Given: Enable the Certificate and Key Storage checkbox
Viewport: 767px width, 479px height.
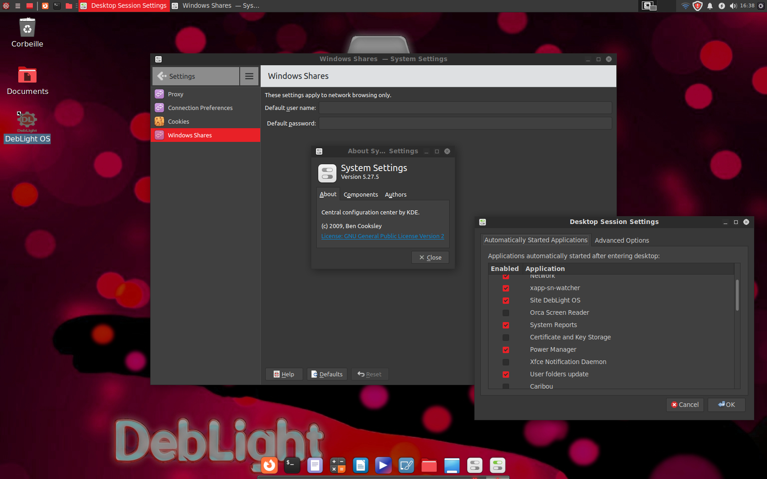Looking at the screenshot, I should click(506, 338).
